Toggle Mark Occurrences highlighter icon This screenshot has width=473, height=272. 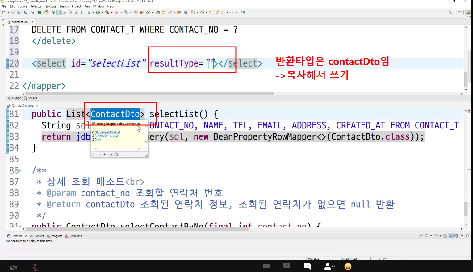[59, 13]
